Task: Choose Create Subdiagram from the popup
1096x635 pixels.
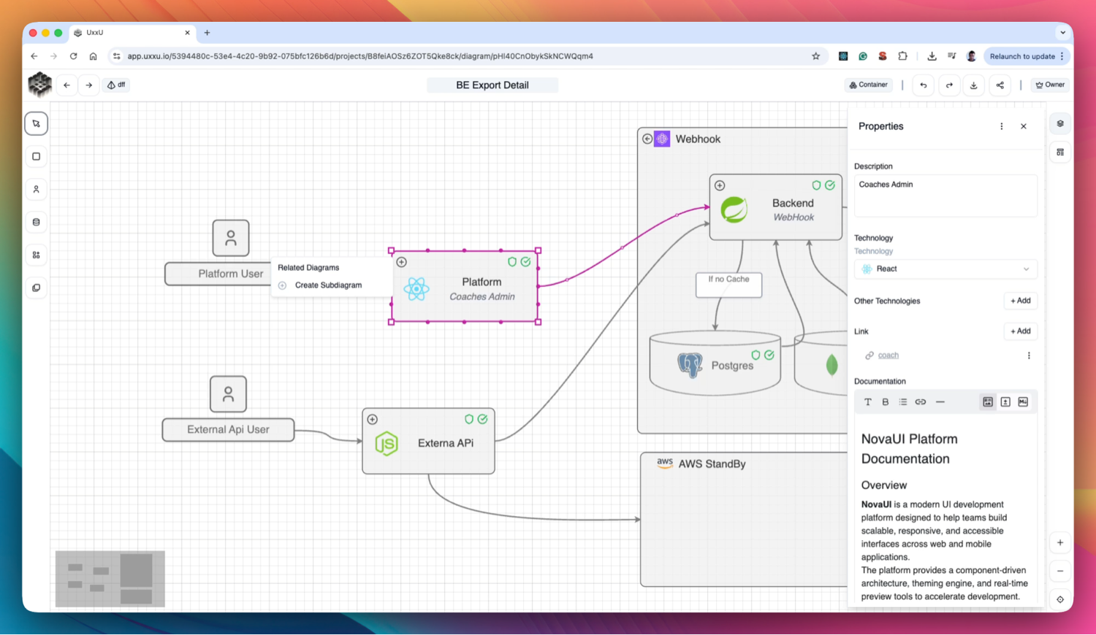Action: 328,285
